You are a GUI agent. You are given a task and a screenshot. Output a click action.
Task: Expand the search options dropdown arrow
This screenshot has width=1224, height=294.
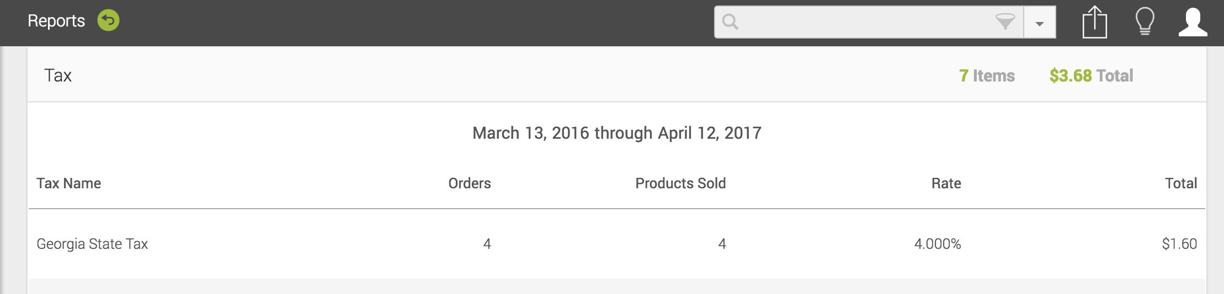1040,23
